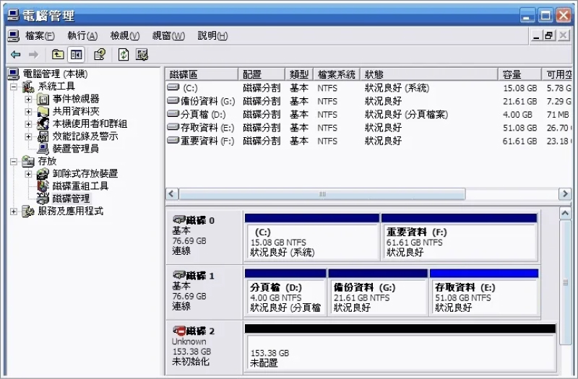Screen dimensions: 578x379
Task: Collapse the 系統工具 tree node
Action: 14,87
